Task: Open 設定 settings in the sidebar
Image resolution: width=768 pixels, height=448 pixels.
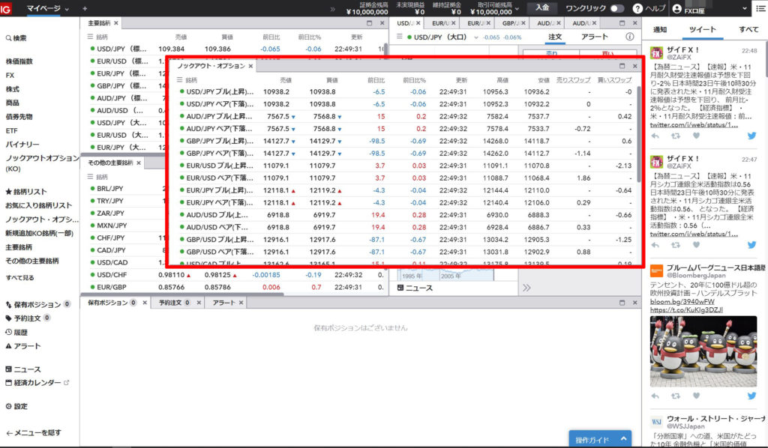Action: coord(16,406)
